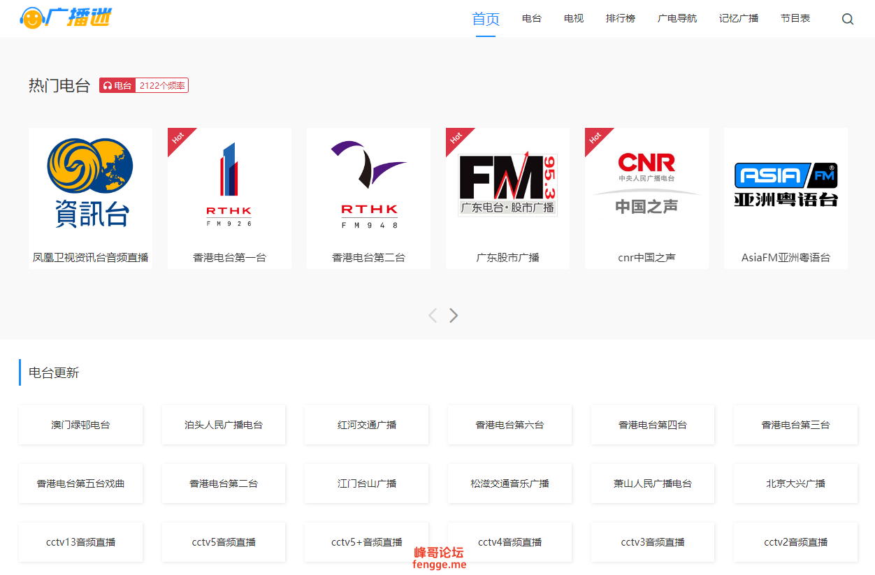Viewport: 875px width, 575px height.
Task: Open the 凤凰卫视资讯台 logo thumbnail
Action: coord(90,184)
